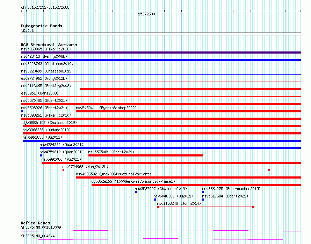Click the nsv5992086 (Wu2021) label
Viewport: 311px width, 244px height.
point(61,159)
